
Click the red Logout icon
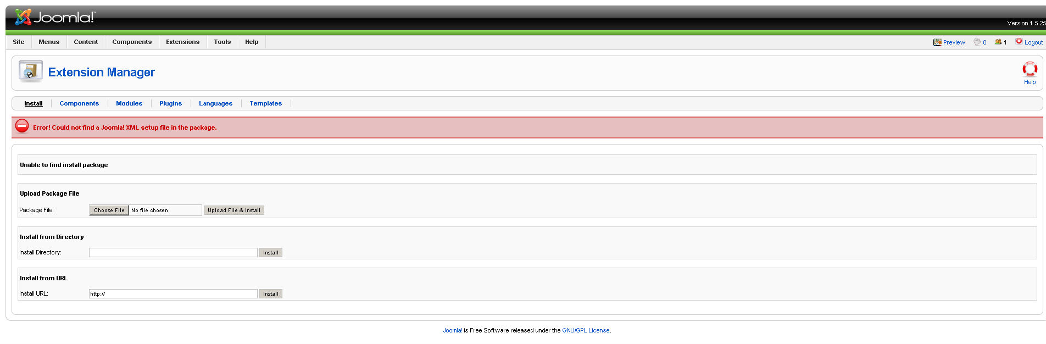pyautogui.click(x=1019, y=41)
